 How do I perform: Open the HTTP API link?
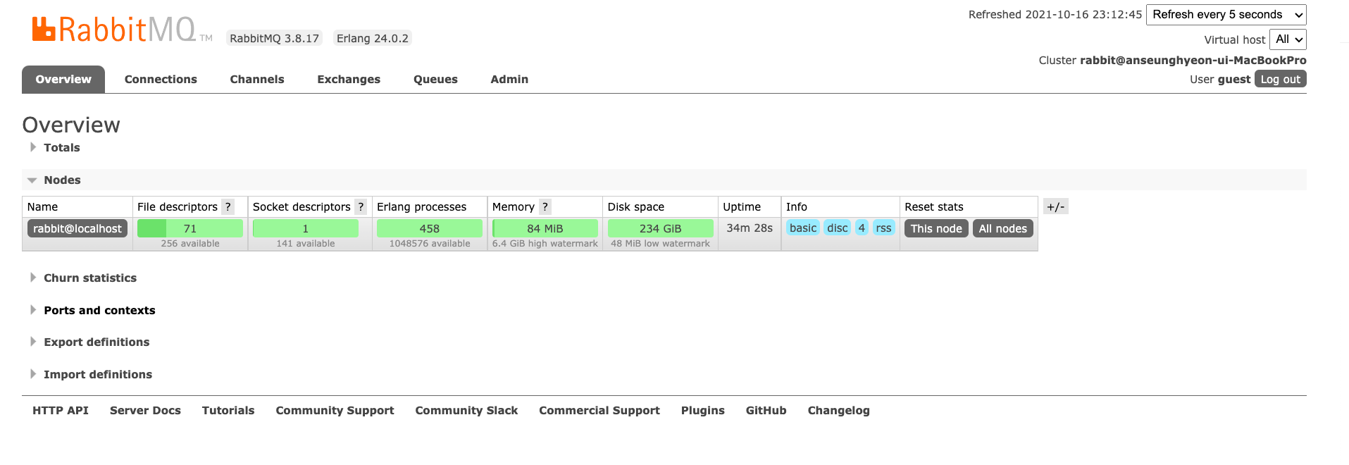point(61,410)
